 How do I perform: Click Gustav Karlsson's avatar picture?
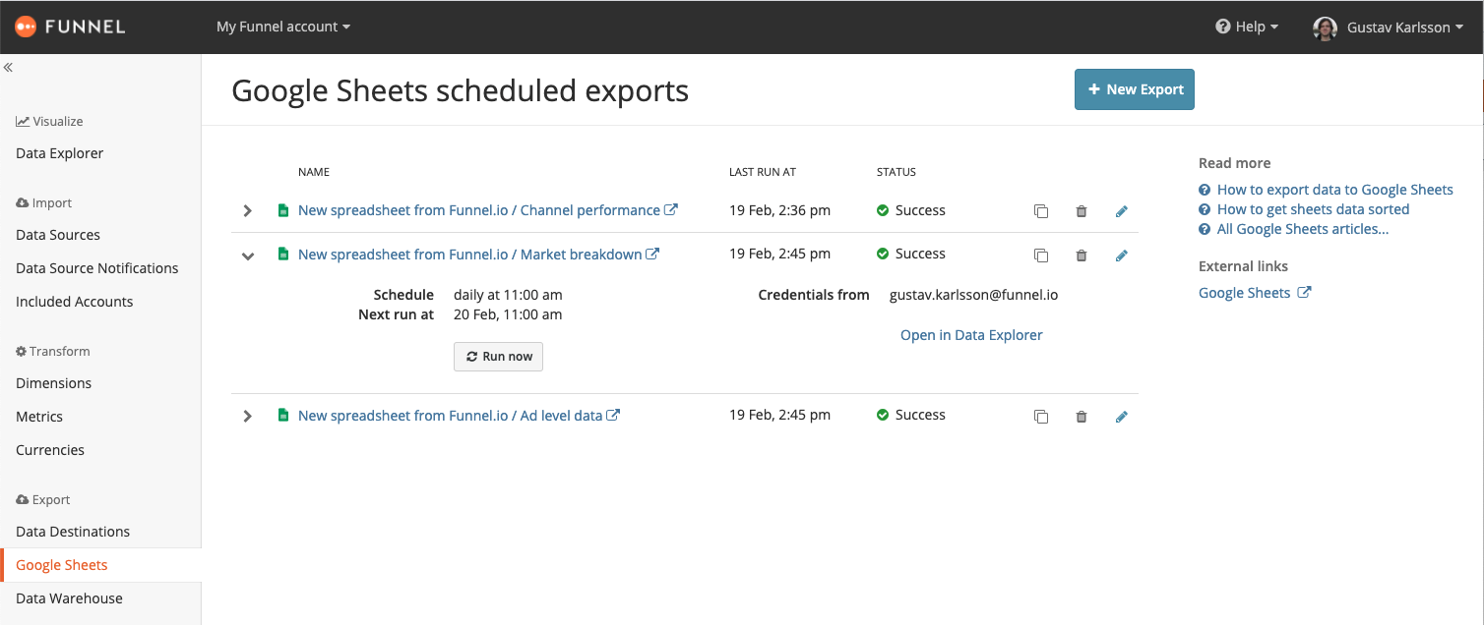[1325, 28]
